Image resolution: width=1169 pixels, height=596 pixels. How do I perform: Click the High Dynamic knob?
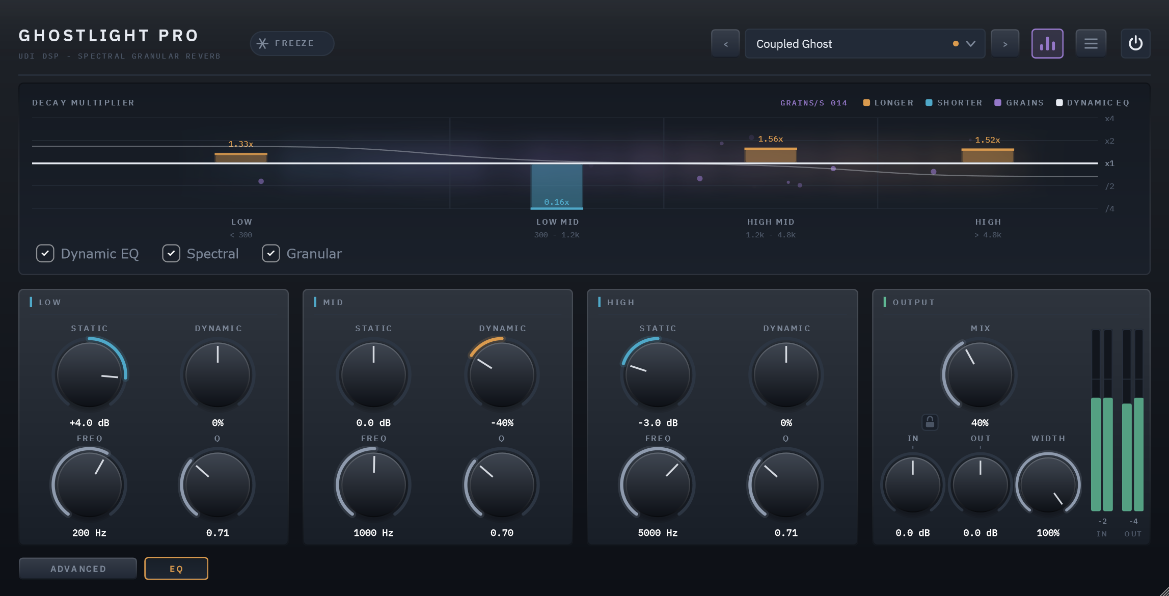[x=786, y=374]
